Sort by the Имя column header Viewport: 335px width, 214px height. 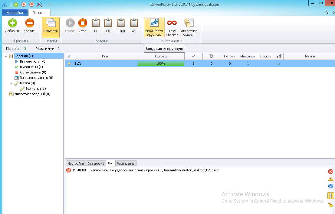click(105, 56)
